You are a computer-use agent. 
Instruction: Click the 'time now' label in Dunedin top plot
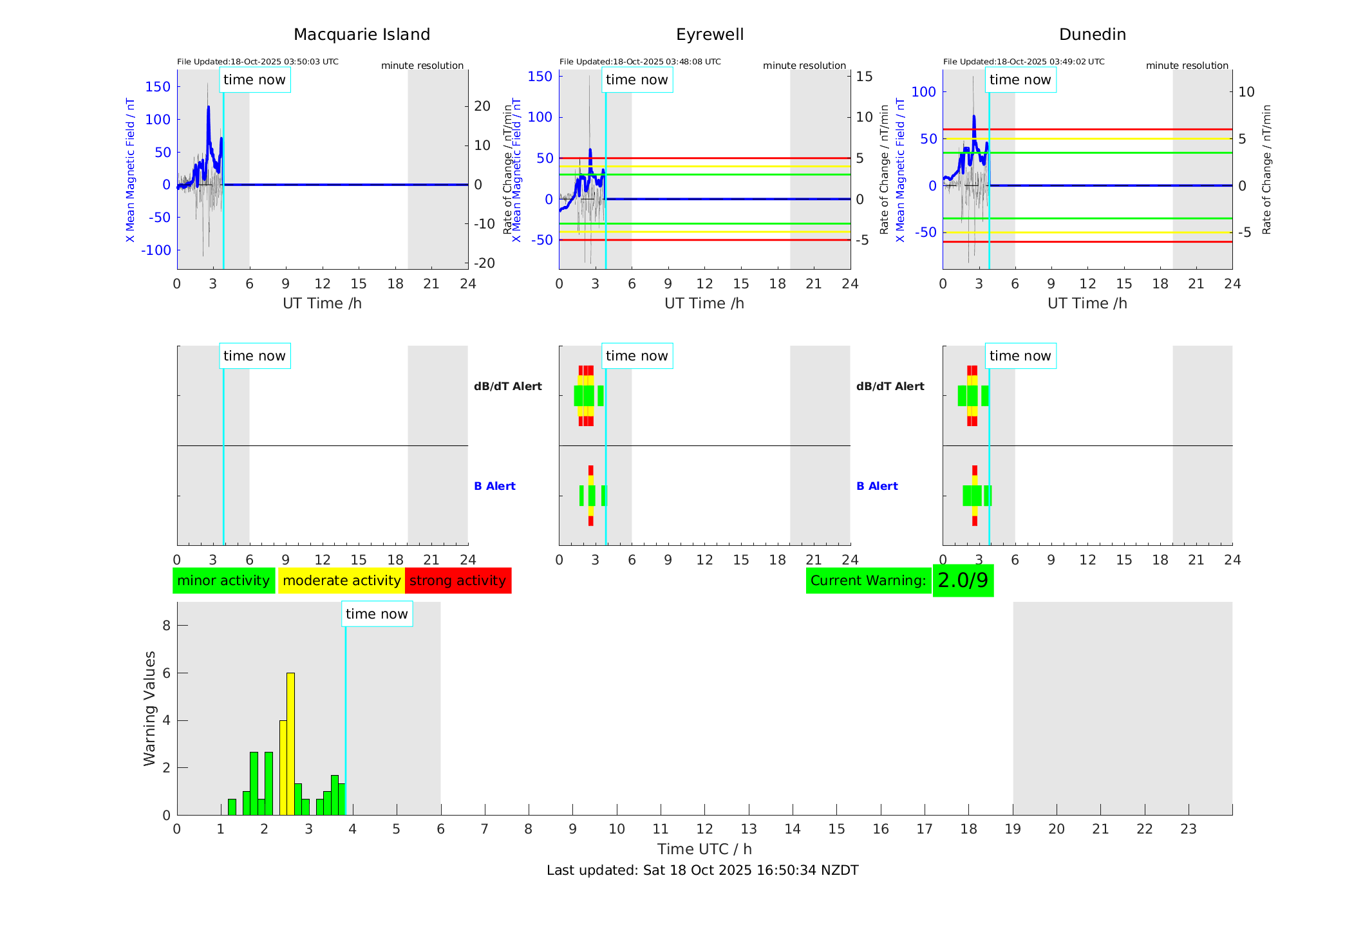1020,80
